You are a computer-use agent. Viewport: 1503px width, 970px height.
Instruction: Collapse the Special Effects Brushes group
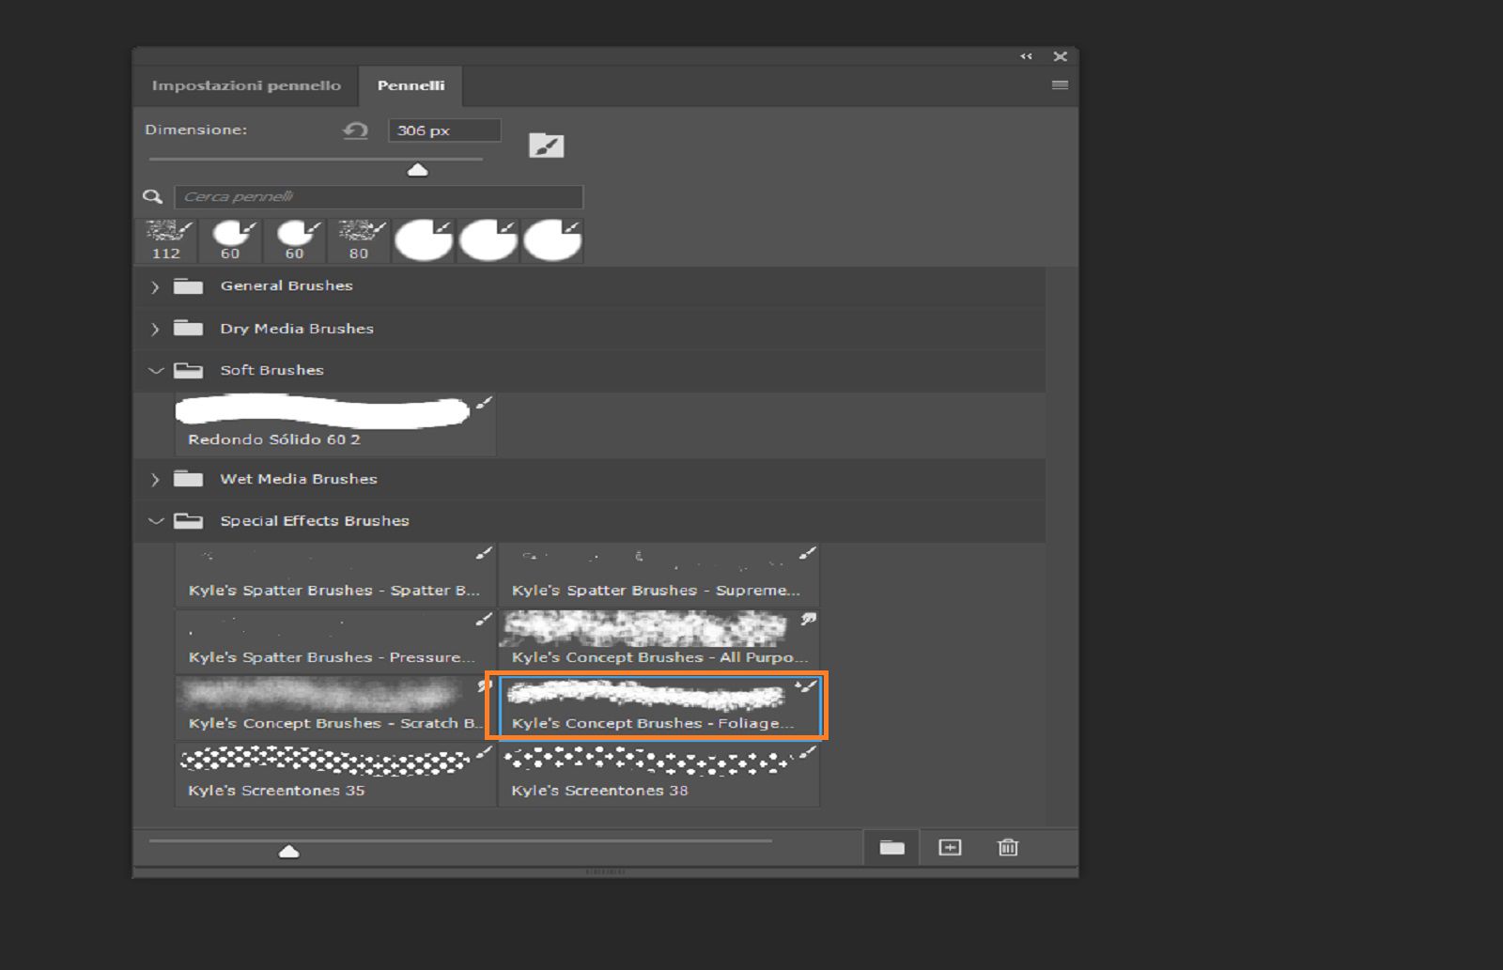tap(156, 521)
